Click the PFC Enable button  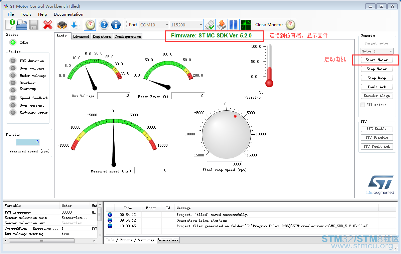coord(377,129)
